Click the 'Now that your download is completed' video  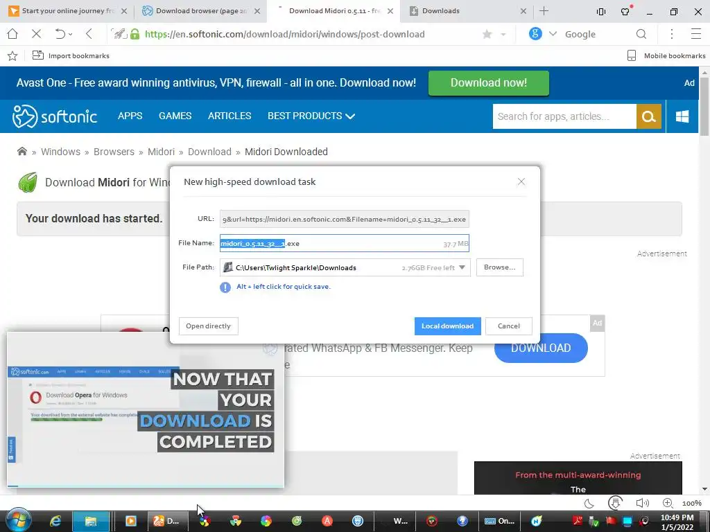pyautogui.click(x=146, y=410)
